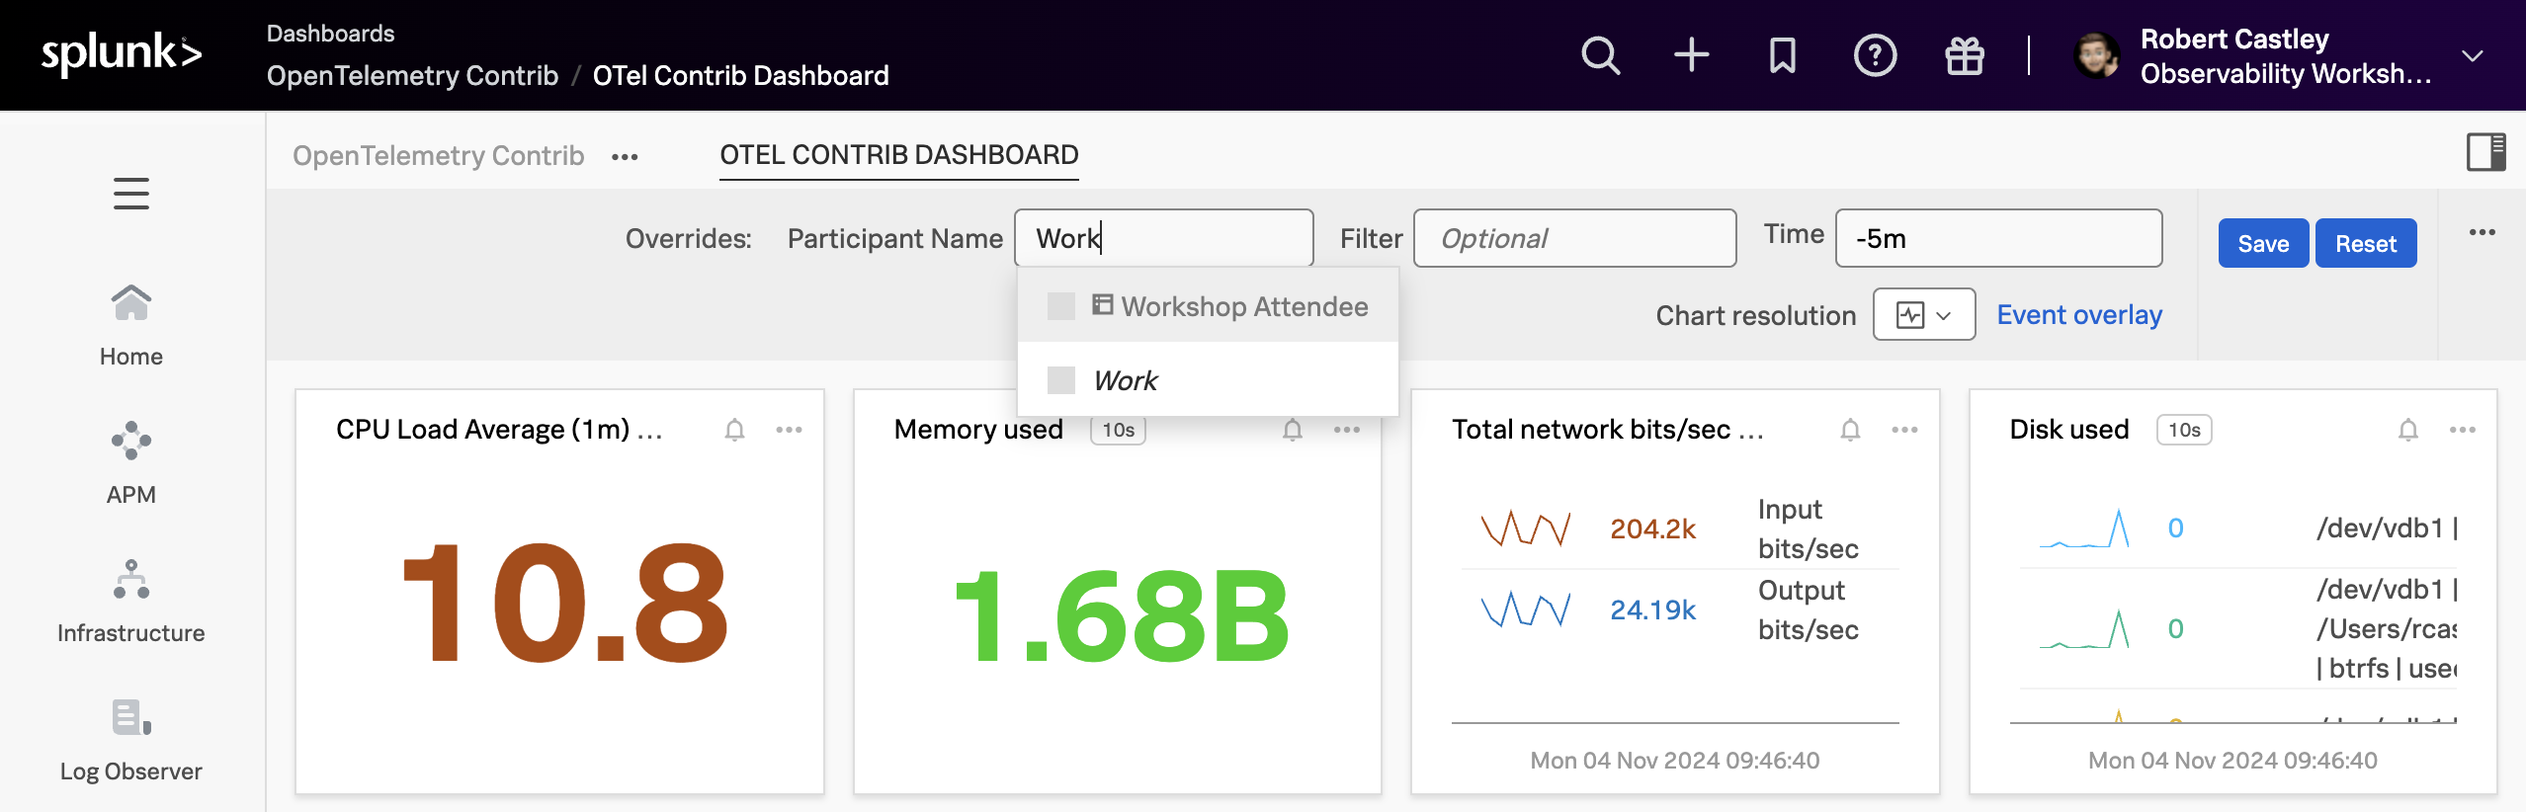Image resolution: width=2526 pixels, height=812 pixels.
Task: Check the Workshop Attendee option checkbox
Action: pos(1060,306)
